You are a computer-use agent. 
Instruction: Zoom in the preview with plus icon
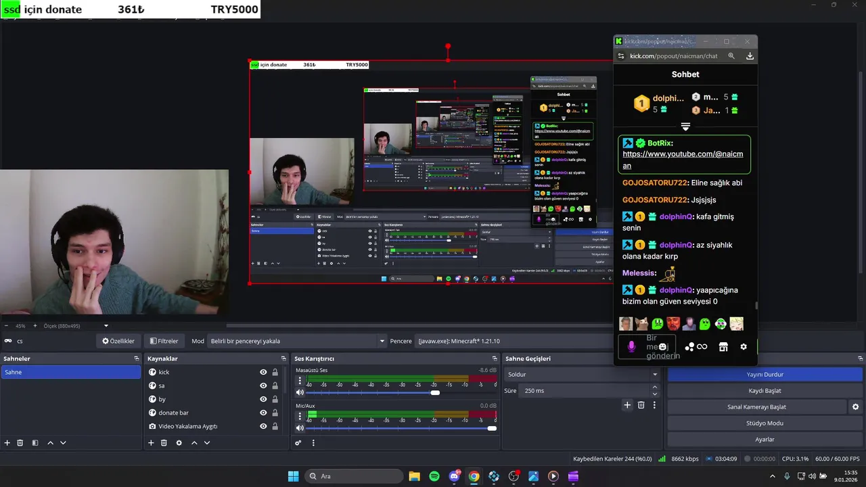click(35, 326)
